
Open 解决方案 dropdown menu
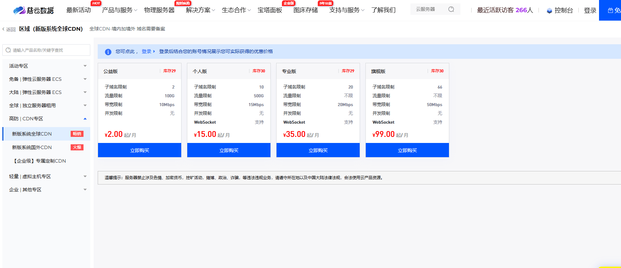pyautogui.click(x=200, y=10)
